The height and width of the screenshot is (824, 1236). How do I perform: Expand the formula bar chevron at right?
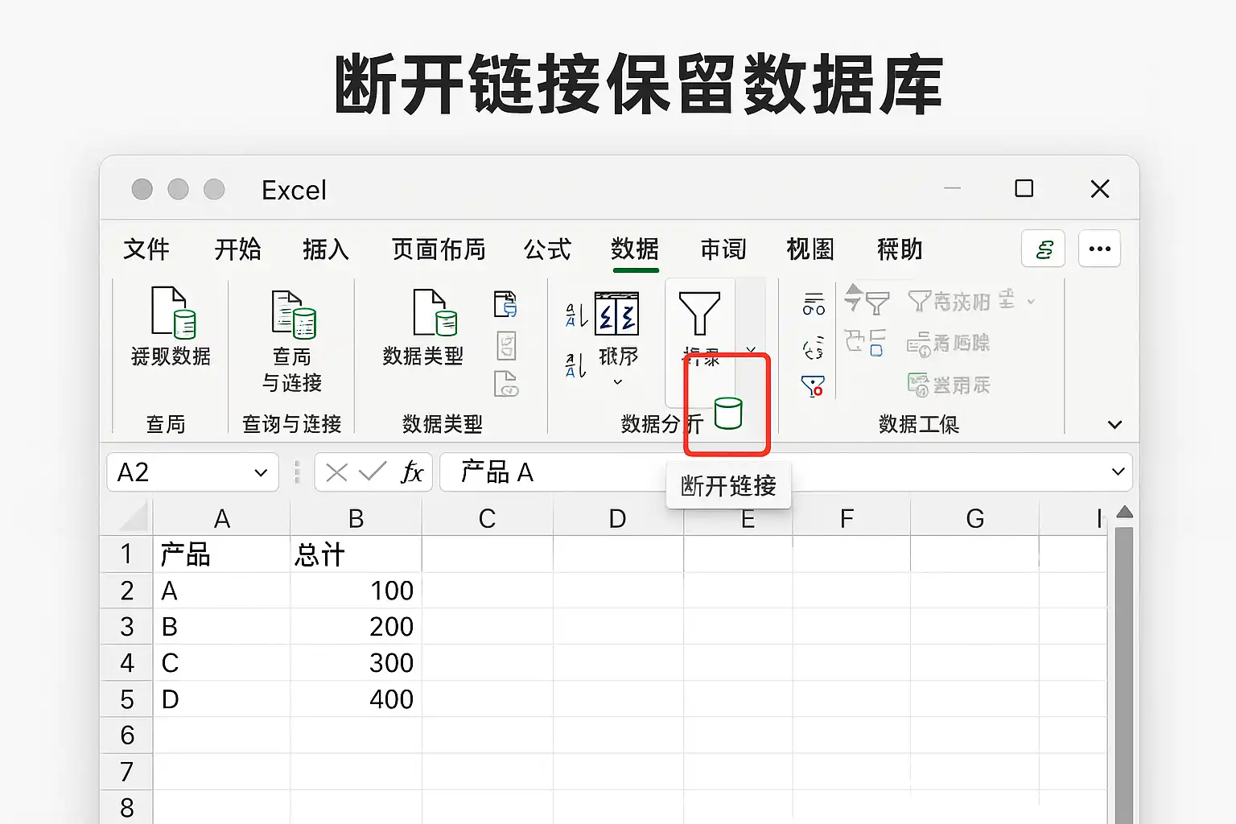click(x=1118, y=472)
